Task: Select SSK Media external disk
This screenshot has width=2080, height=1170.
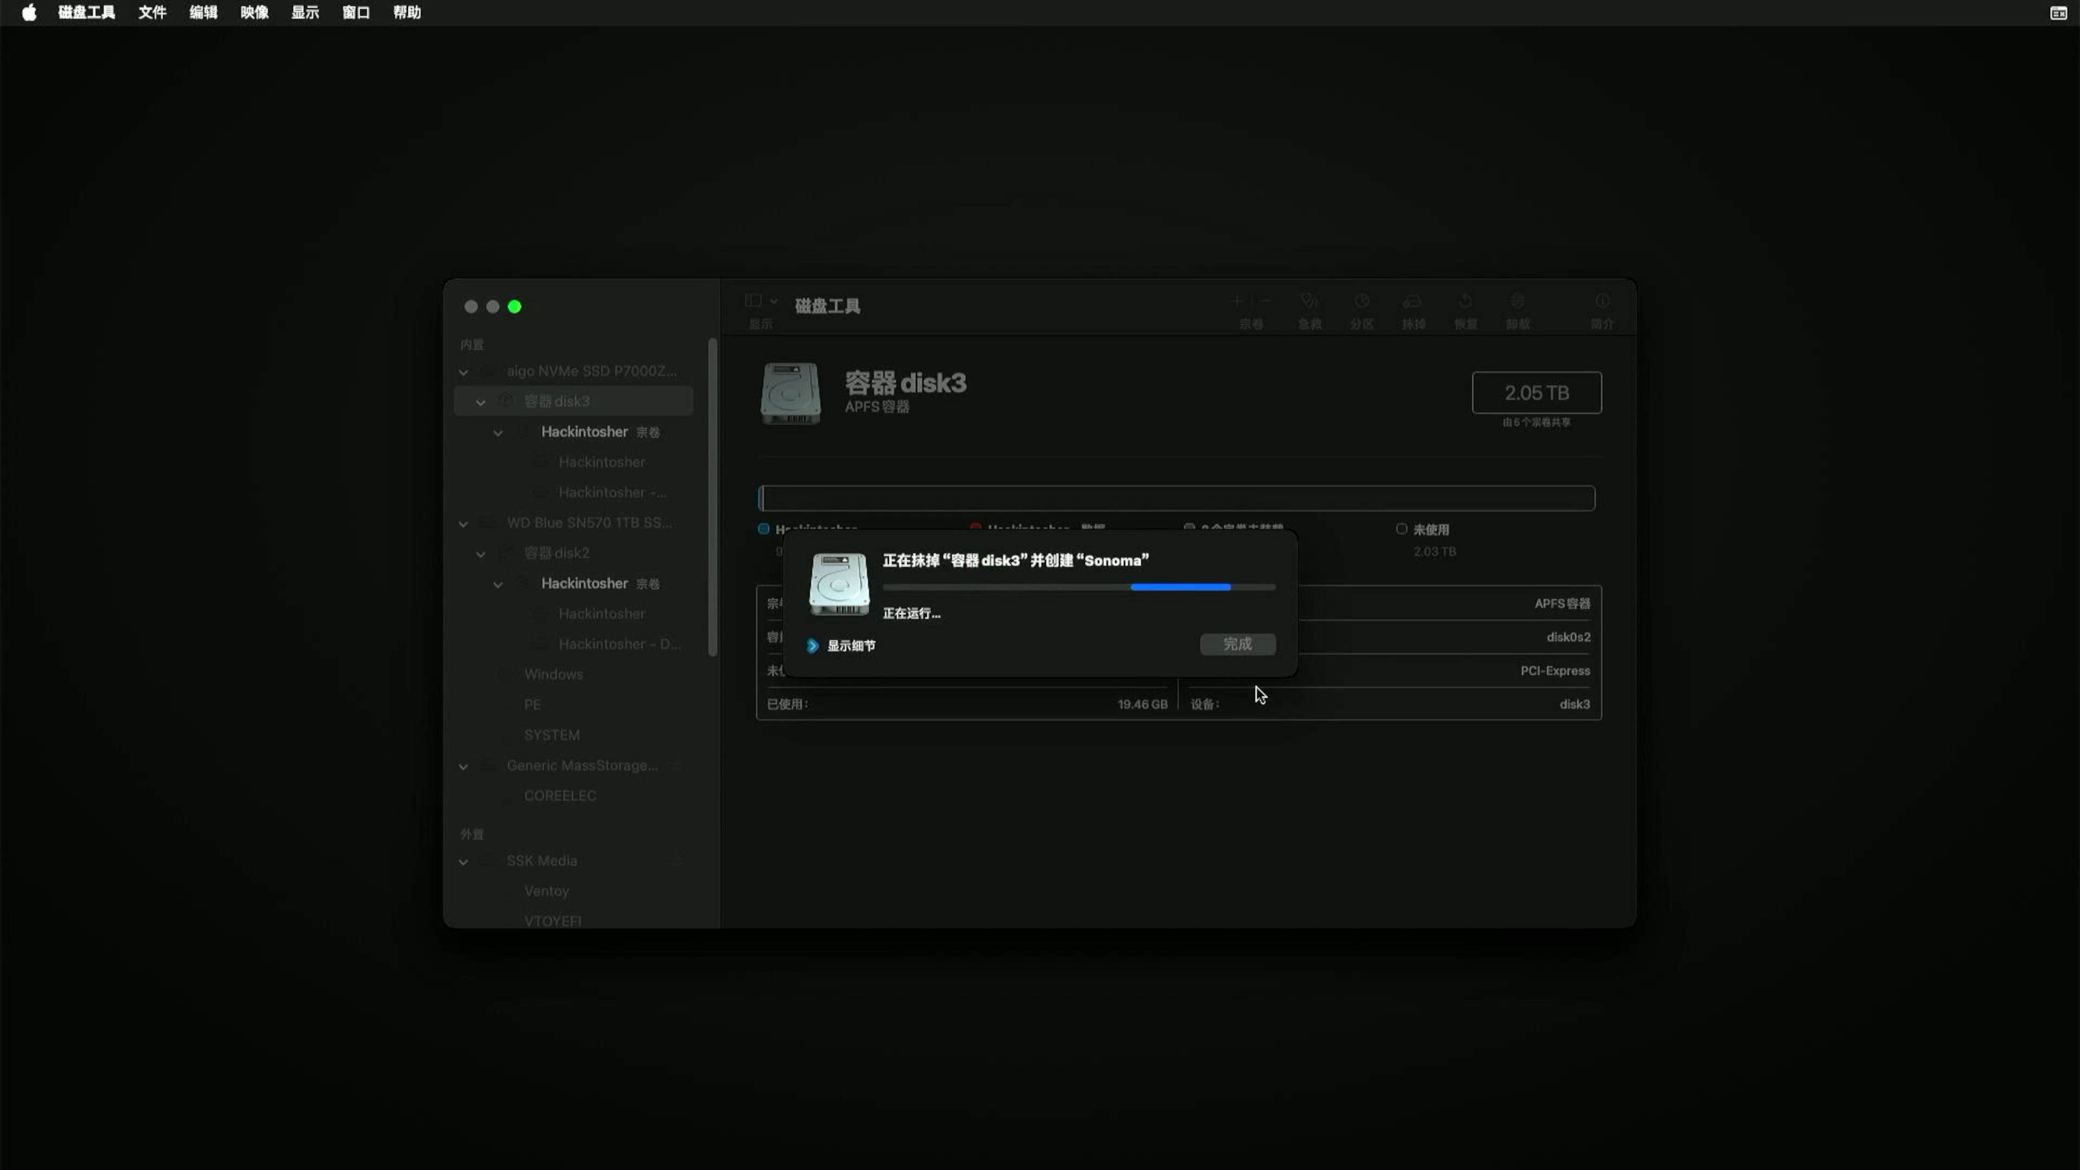Action: 542,860
